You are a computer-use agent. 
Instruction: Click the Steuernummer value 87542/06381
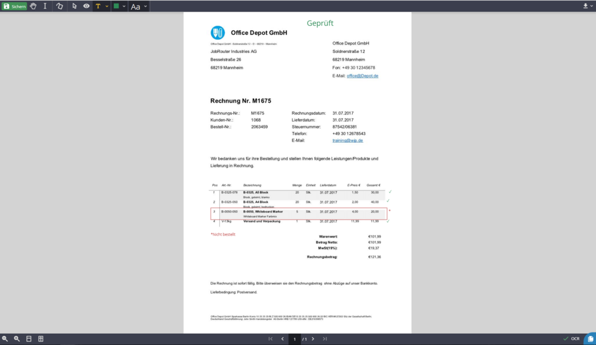click(344, 127)
